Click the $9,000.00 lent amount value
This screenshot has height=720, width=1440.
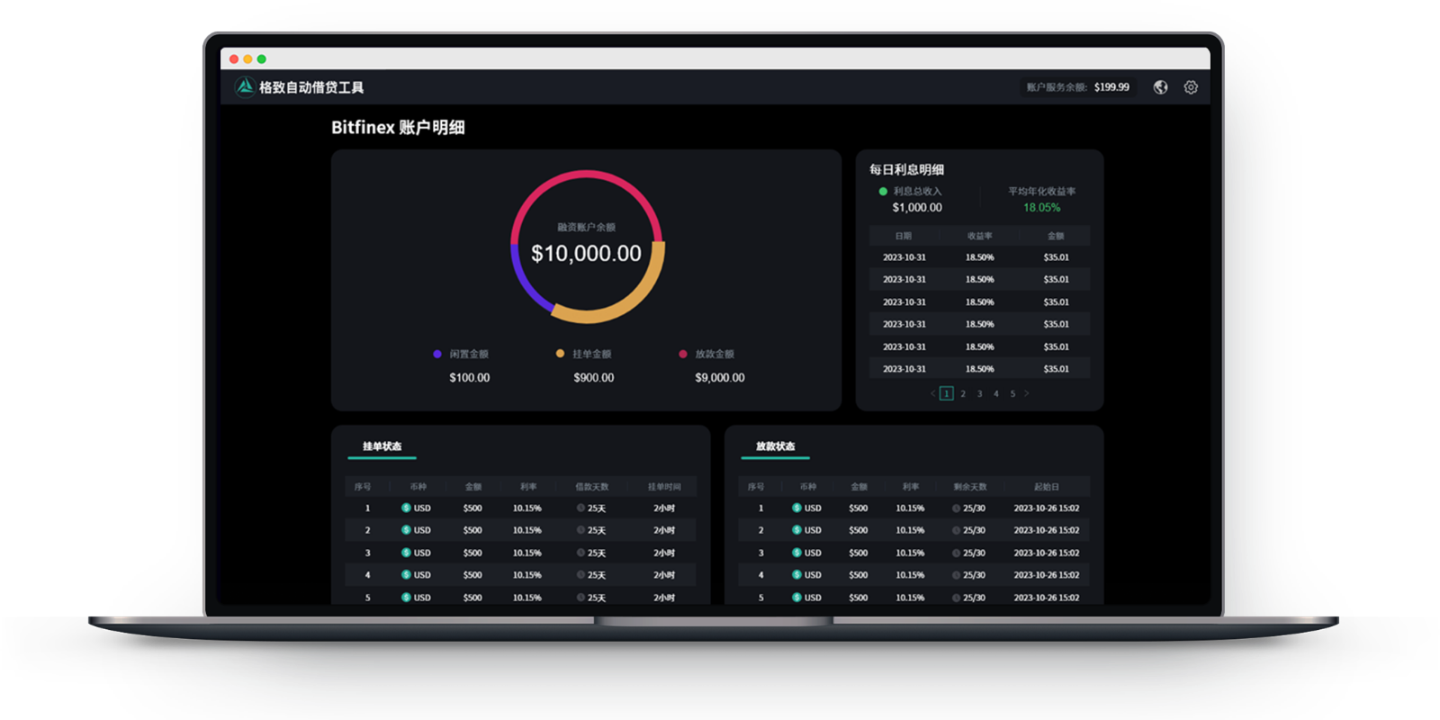tap(720, 378)
